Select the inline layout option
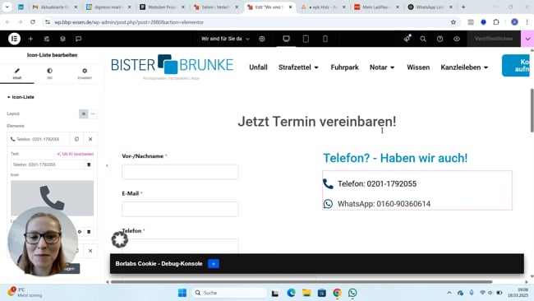 coord(93,113)
